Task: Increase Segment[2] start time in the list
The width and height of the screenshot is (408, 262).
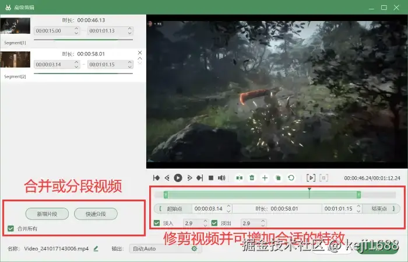Action: click(76, 62)
